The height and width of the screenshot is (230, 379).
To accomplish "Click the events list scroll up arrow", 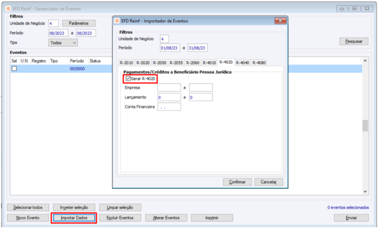I will (365, 61).
